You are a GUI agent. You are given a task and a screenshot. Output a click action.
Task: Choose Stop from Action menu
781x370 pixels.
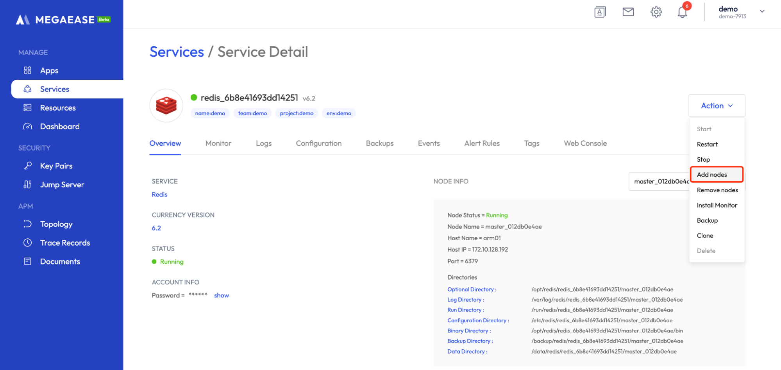(703, 159)
